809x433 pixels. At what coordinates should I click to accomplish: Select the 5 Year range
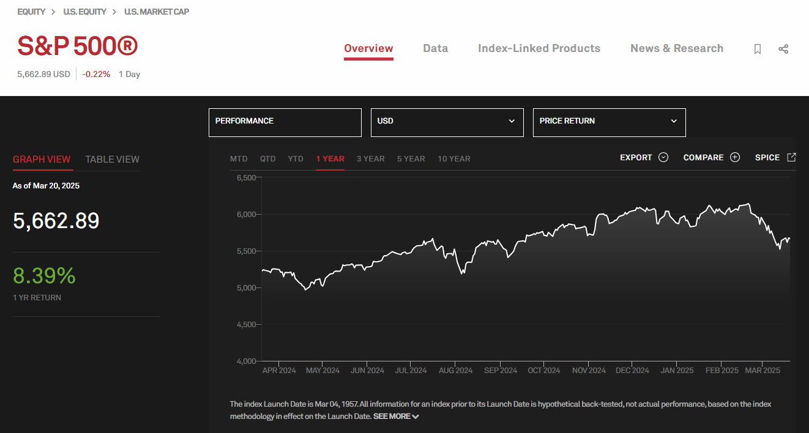coord(411,158)
